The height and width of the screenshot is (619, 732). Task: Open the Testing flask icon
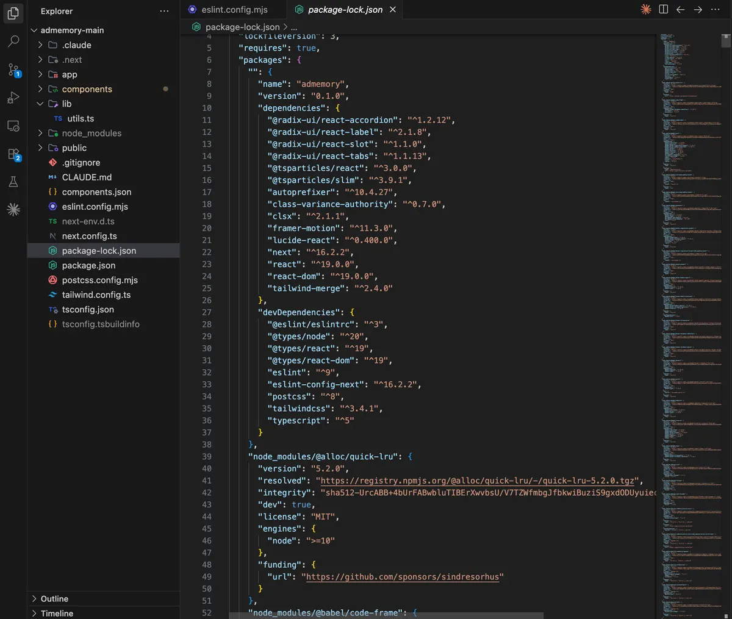pos(13,182)
